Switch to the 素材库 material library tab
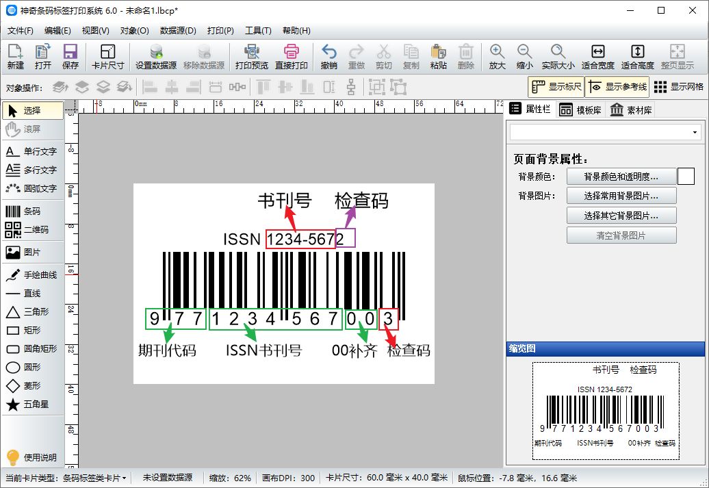709x488 pixels. coord(631,110)
